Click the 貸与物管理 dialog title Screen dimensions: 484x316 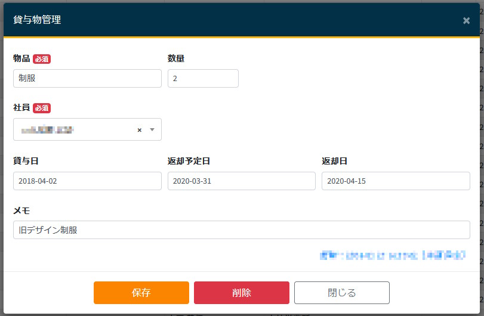(x=37, y=20)
